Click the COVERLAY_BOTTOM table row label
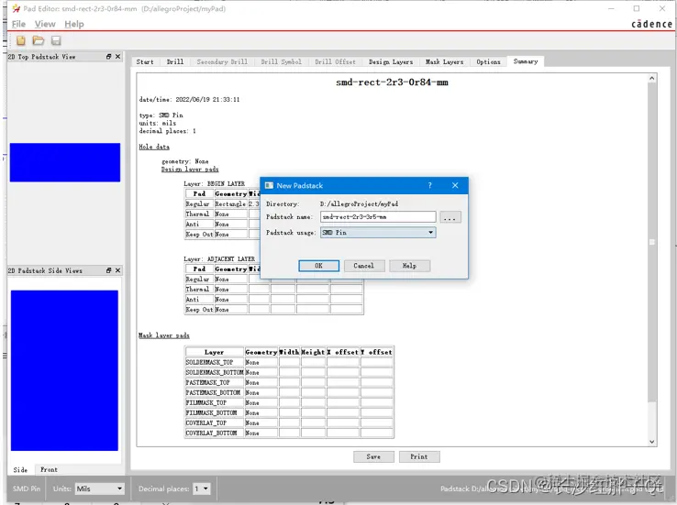This screenshot has height=505, width=677. pyautogui.click(x=212, y=433)
